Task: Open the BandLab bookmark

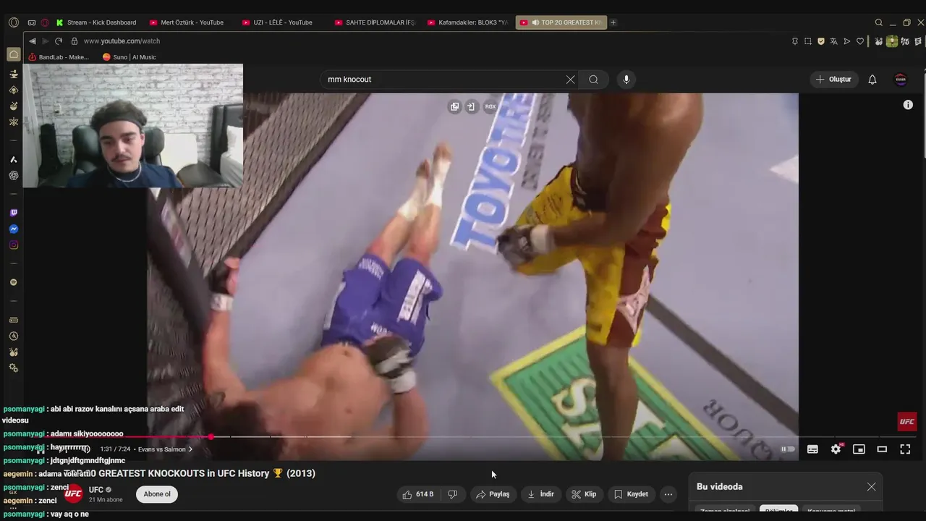Action: pyautogui.click(x=59, y=57)
